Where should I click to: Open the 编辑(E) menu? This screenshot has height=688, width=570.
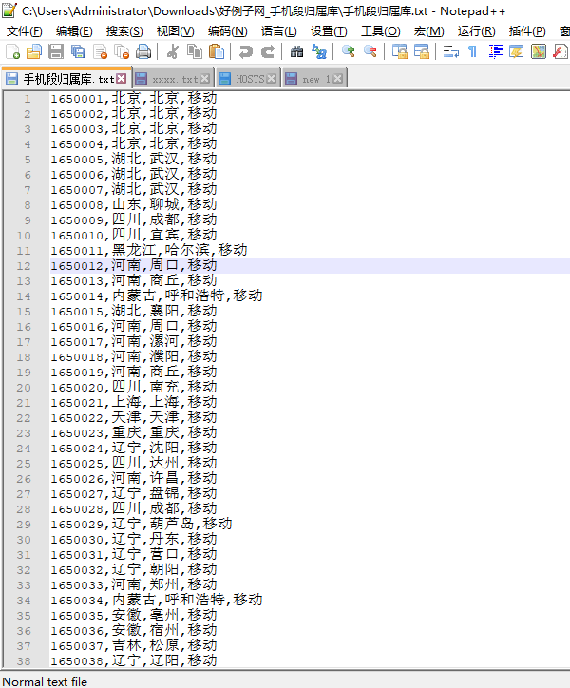click(74, 31)
